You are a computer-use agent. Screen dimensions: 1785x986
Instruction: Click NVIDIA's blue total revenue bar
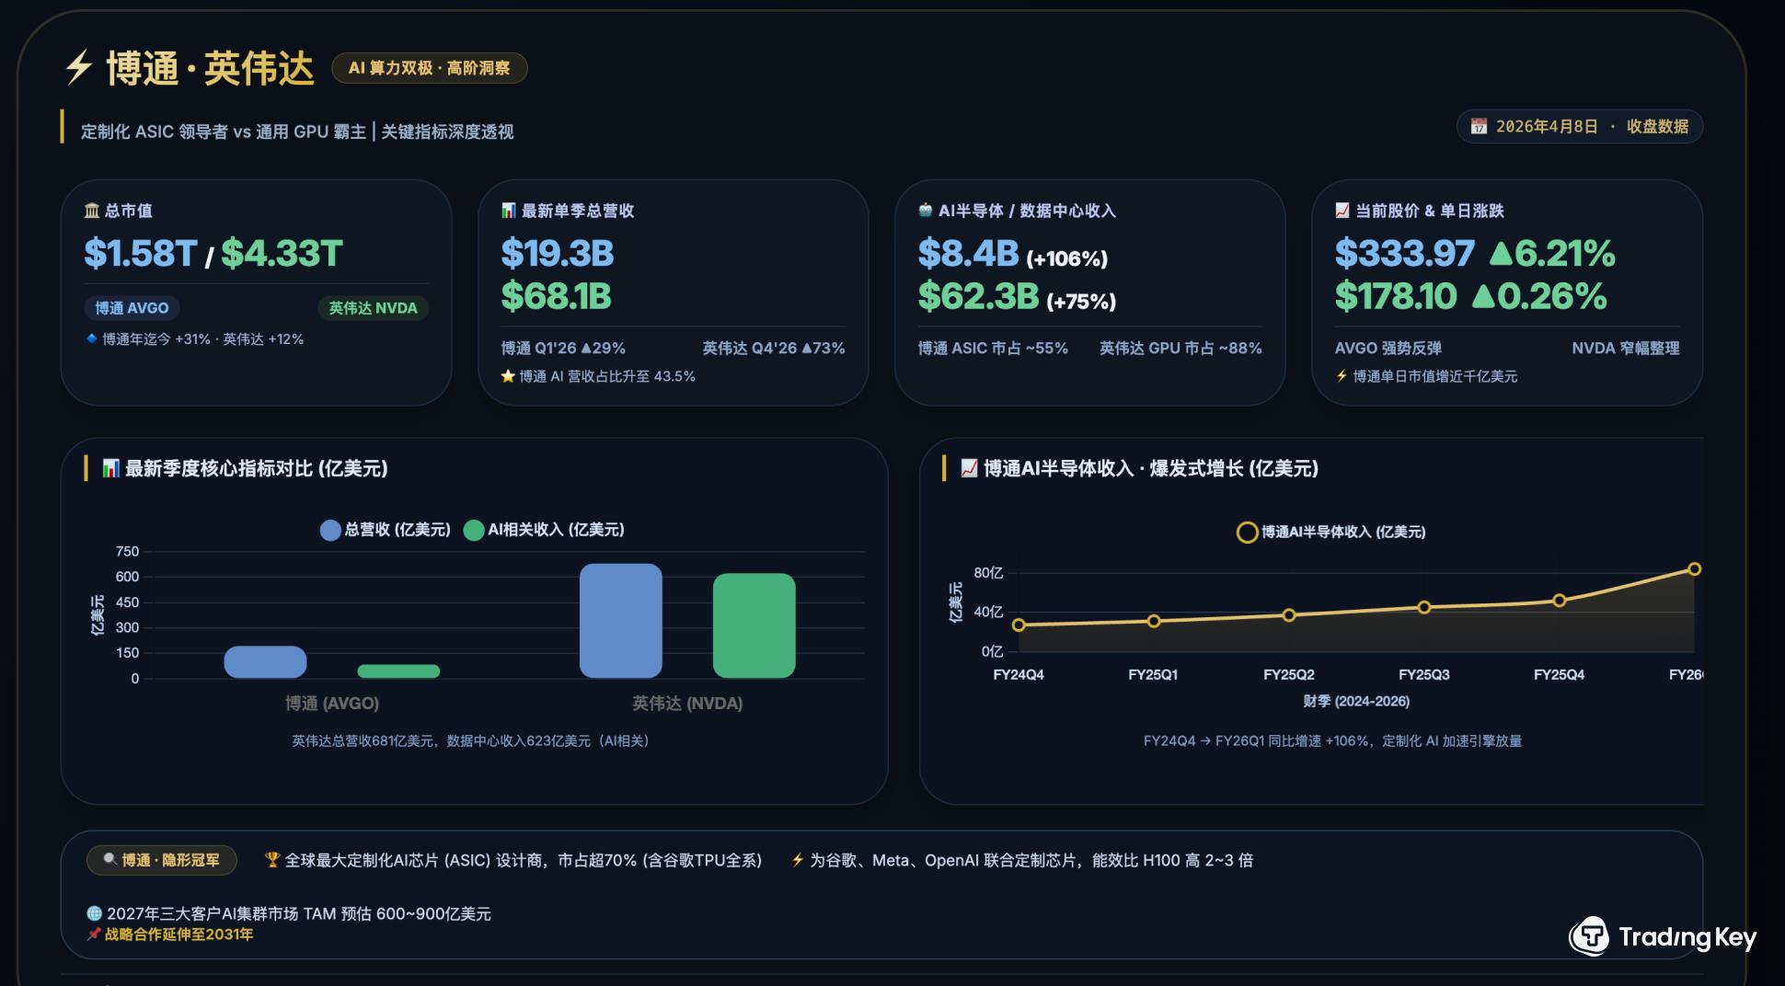[620, 621]
